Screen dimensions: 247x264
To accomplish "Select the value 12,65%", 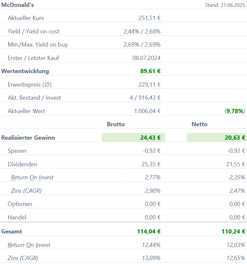I will [236, 258].
